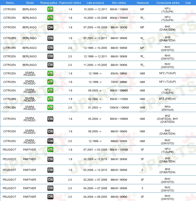The width and height of the screenshot is (196, 201).
Task: Click the production date 01.2003 ->
Action: point(95,108)
